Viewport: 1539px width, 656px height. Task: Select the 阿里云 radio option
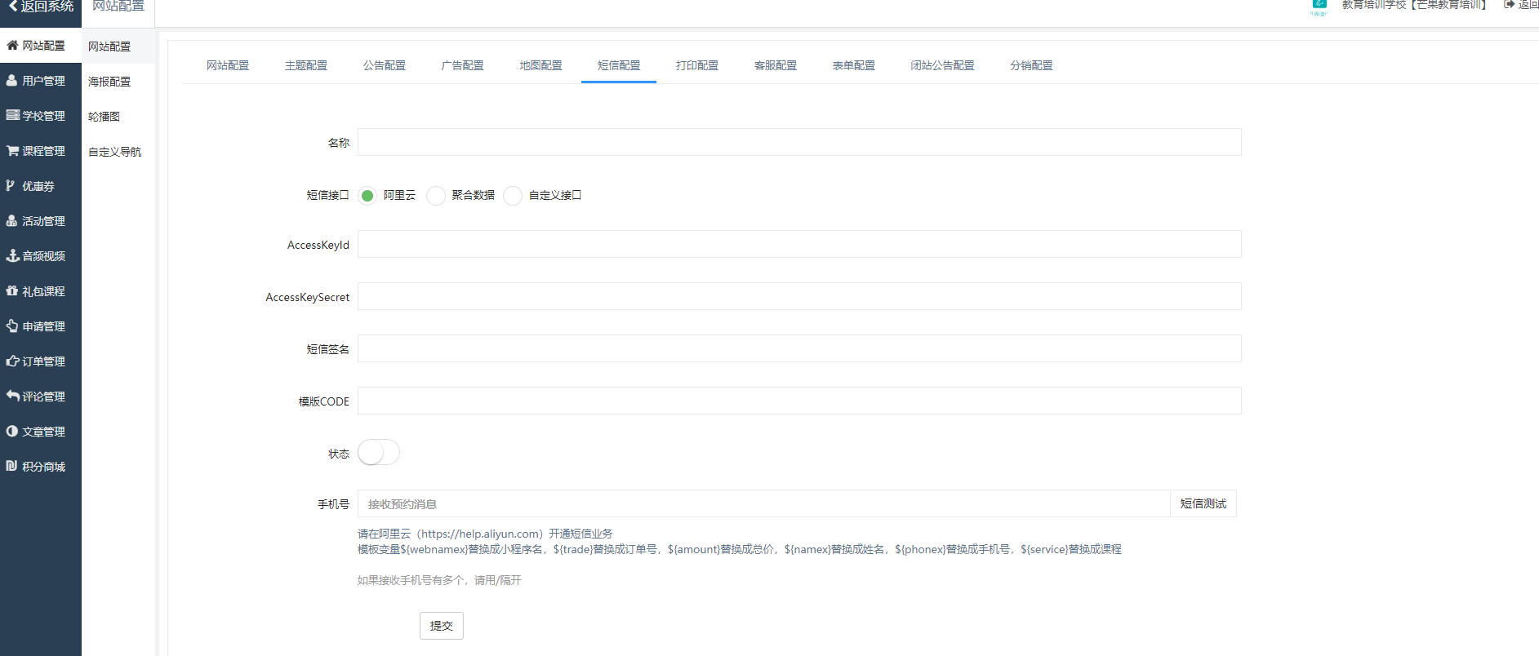pos(367,196)
